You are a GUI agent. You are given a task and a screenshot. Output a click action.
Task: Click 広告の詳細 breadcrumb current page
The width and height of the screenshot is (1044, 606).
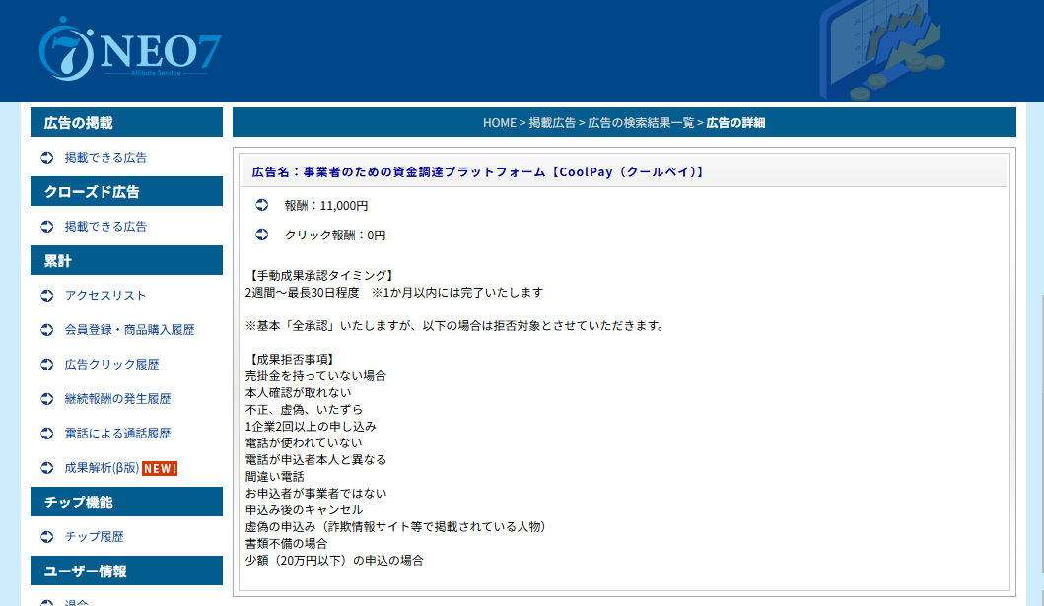(735, 123)
